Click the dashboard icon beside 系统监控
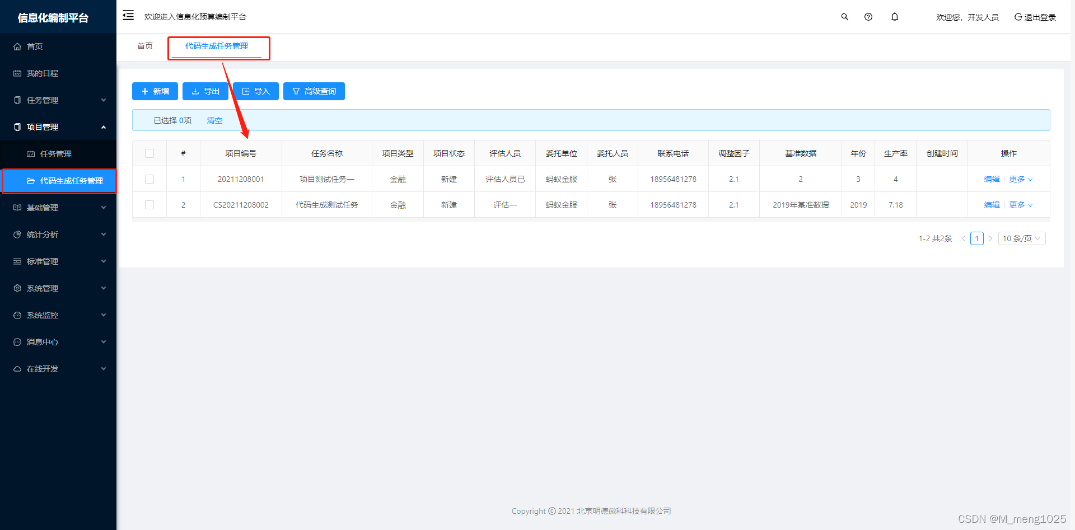Viewport: 1075px width, 530px height. 17,315
